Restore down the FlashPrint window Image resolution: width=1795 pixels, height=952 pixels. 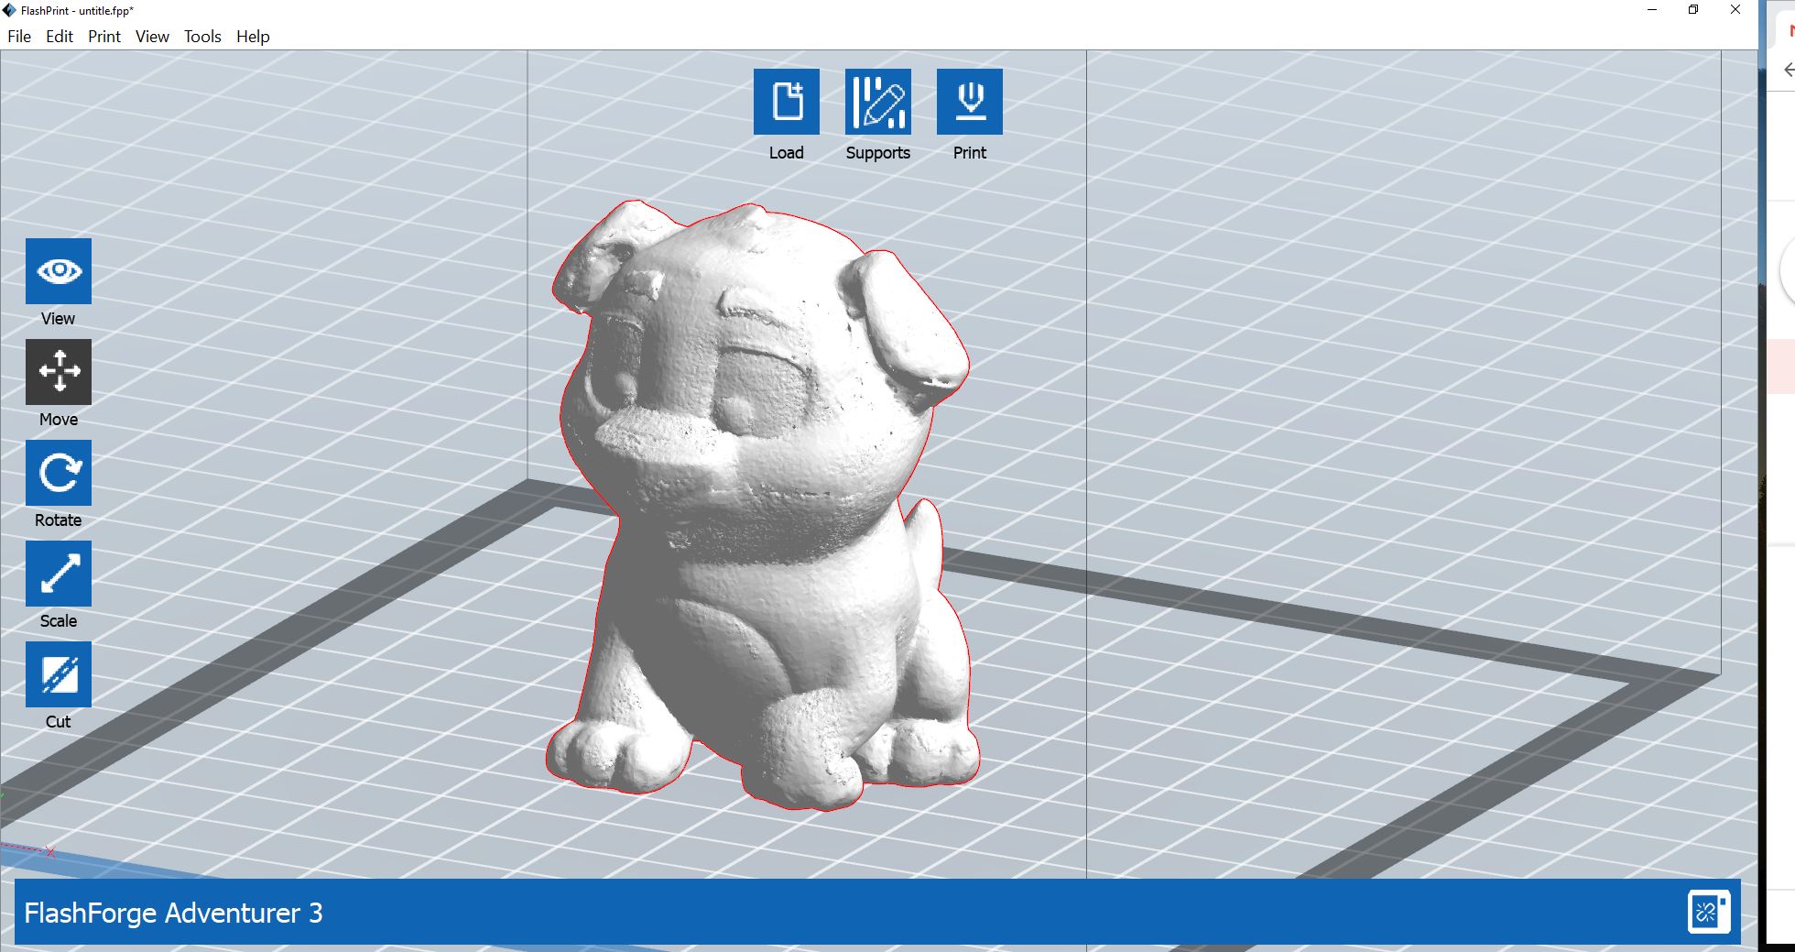pos(1693,10)
